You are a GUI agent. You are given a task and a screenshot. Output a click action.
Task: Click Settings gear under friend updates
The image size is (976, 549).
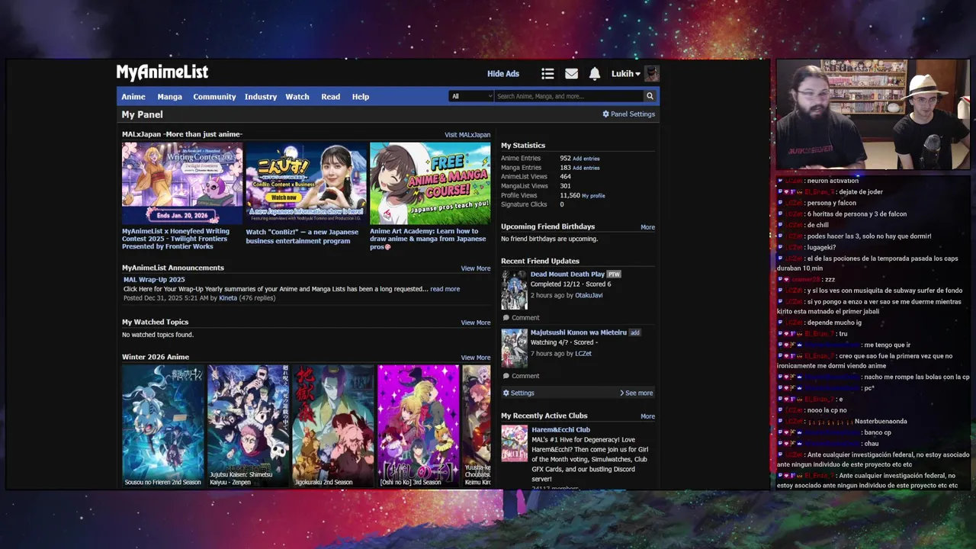(x=518, y=393)
